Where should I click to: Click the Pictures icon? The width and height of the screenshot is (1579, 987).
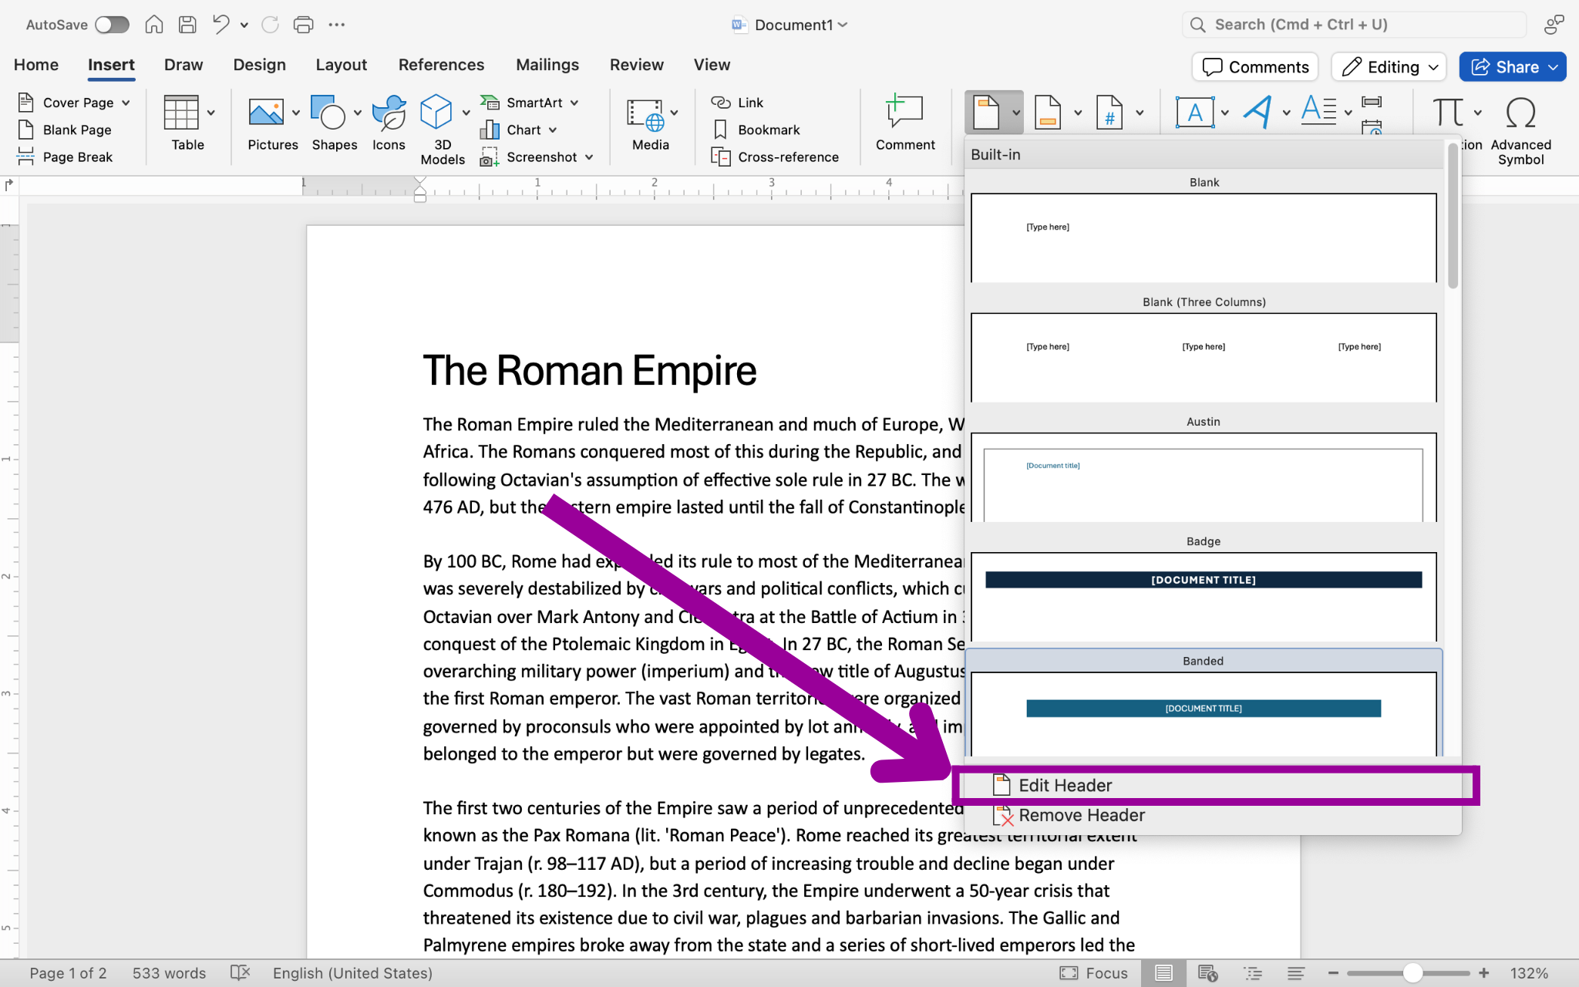click(266, 113)
